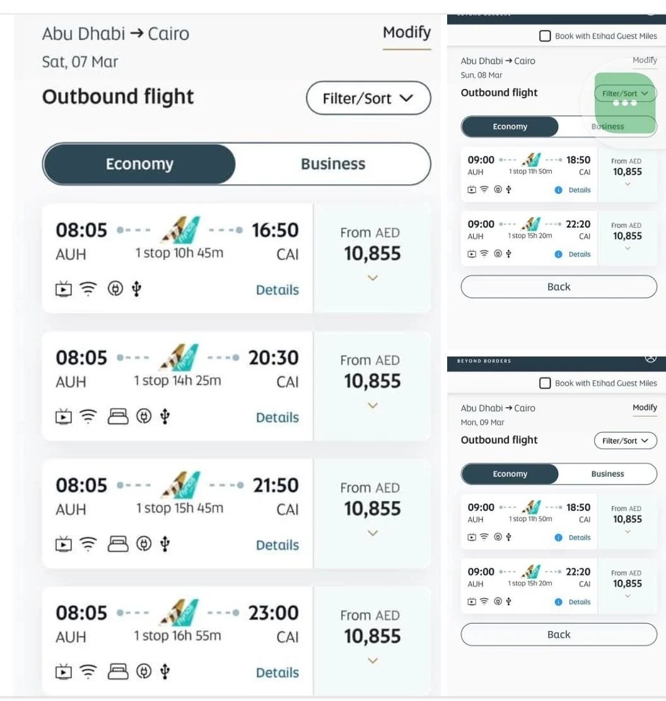Open Filter/Sort in the Mon 09 Mar panel
Image resolution: width=666 pixels, height=701 pixels.
pos(625,440)
